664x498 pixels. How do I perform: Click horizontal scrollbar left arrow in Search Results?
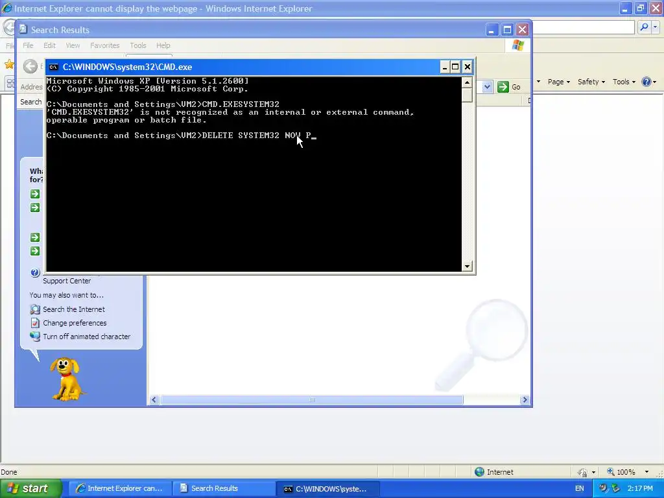point(154,399)
